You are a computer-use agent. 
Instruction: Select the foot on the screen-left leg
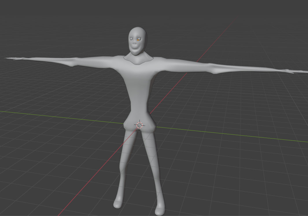(x=118, y=204)
